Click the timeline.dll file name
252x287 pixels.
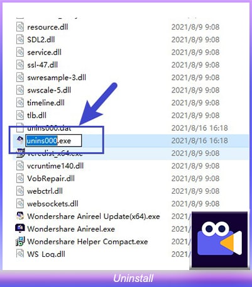46,103
